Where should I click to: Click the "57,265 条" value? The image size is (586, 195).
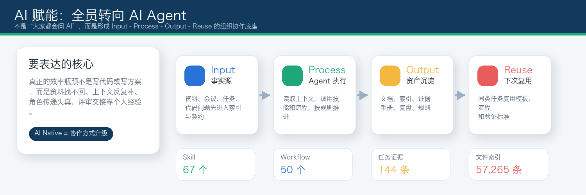point(499,170)
